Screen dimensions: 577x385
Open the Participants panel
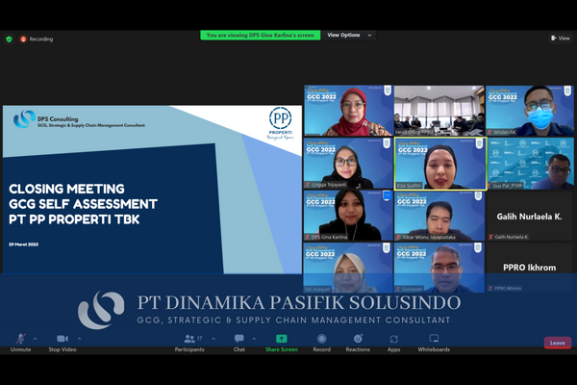188,340
